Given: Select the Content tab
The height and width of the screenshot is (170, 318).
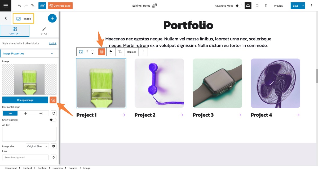Looking at the screenshot, I should 15,31.
